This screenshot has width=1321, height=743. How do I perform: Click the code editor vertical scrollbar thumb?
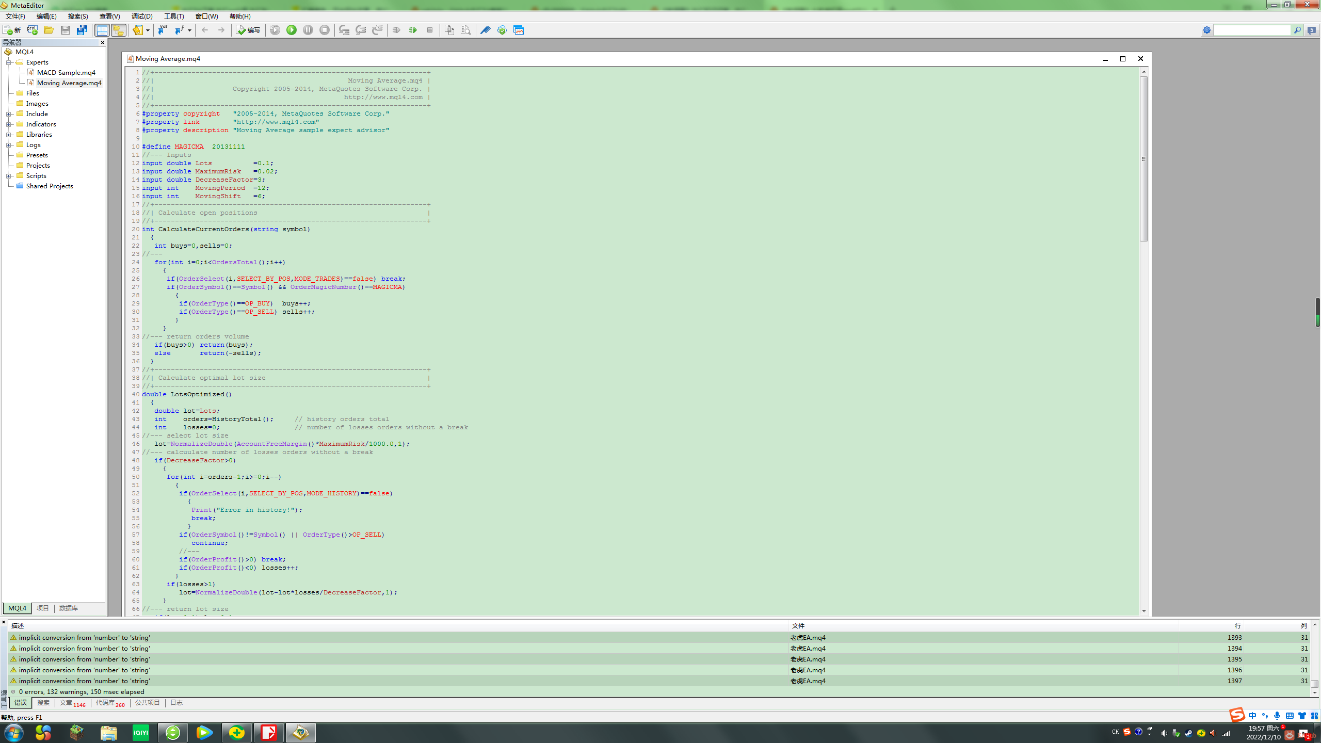click(x=1143, y=158)
